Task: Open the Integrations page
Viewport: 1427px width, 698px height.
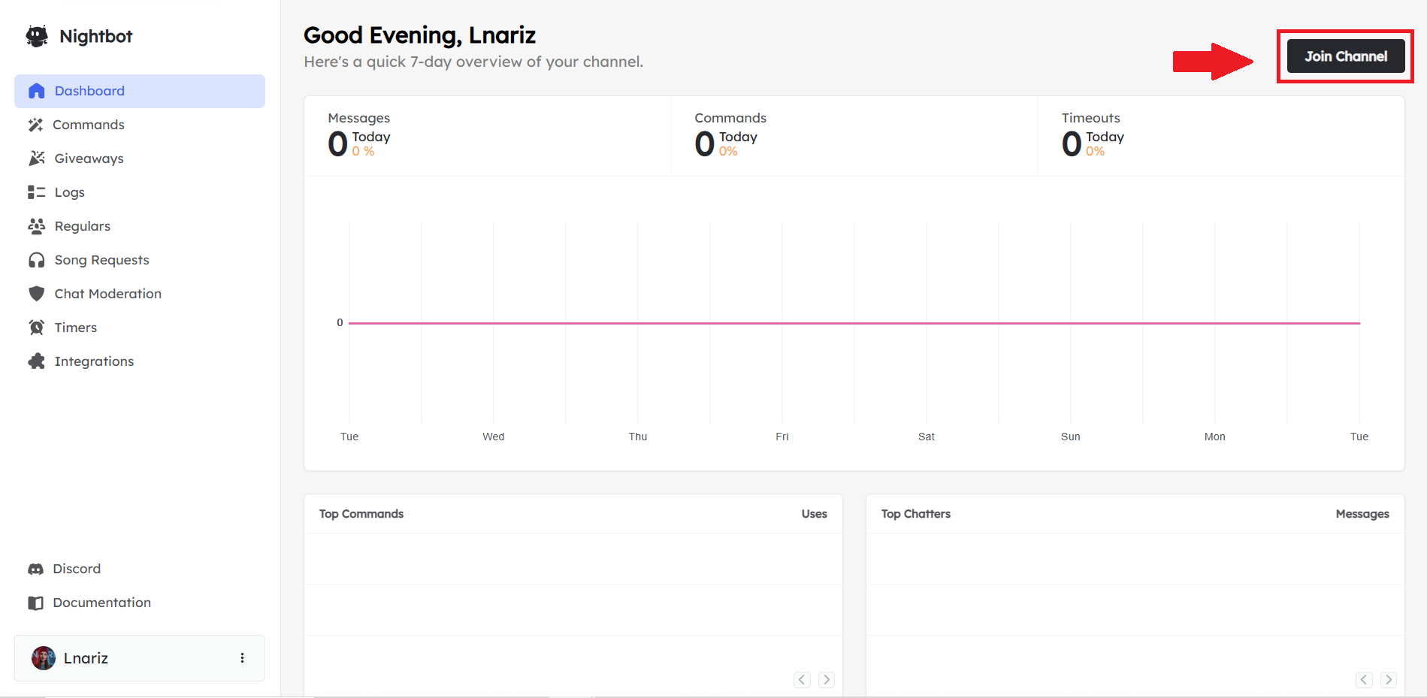Action: point(140,361)
